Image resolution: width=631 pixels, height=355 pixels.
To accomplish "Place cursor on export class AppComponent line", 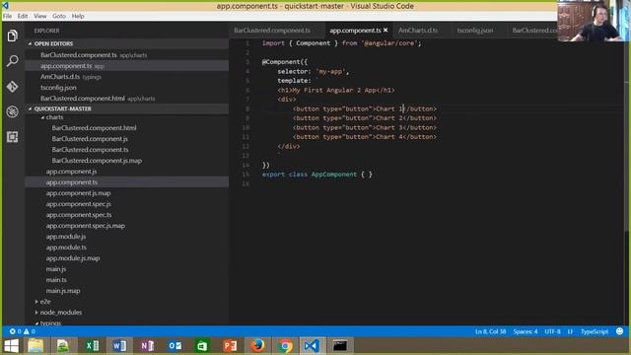I will point(317,175).
